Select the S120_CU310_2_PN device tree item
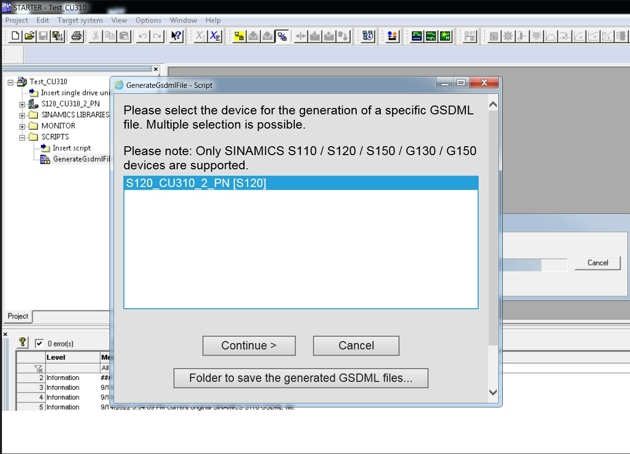This screenshot has width=630, height=454. point(71,104)
